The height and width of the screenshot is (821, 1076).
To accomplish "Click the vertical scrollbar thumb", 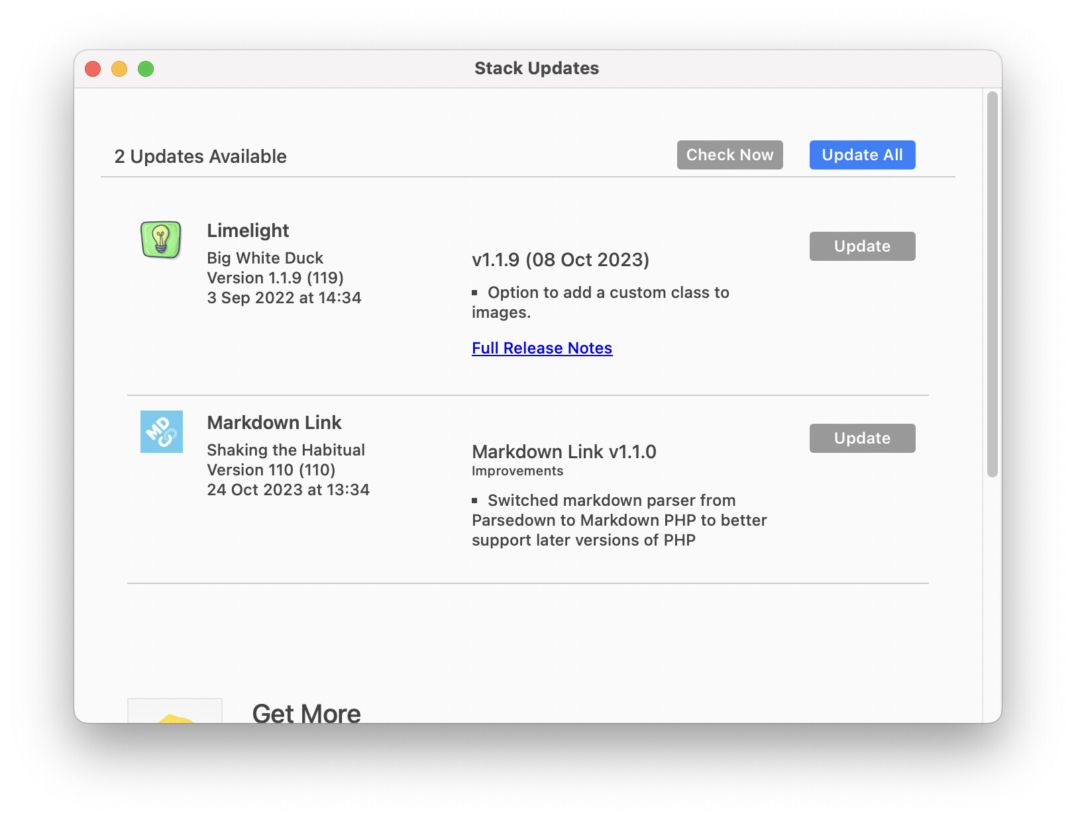I will click(x=992, y=285).
